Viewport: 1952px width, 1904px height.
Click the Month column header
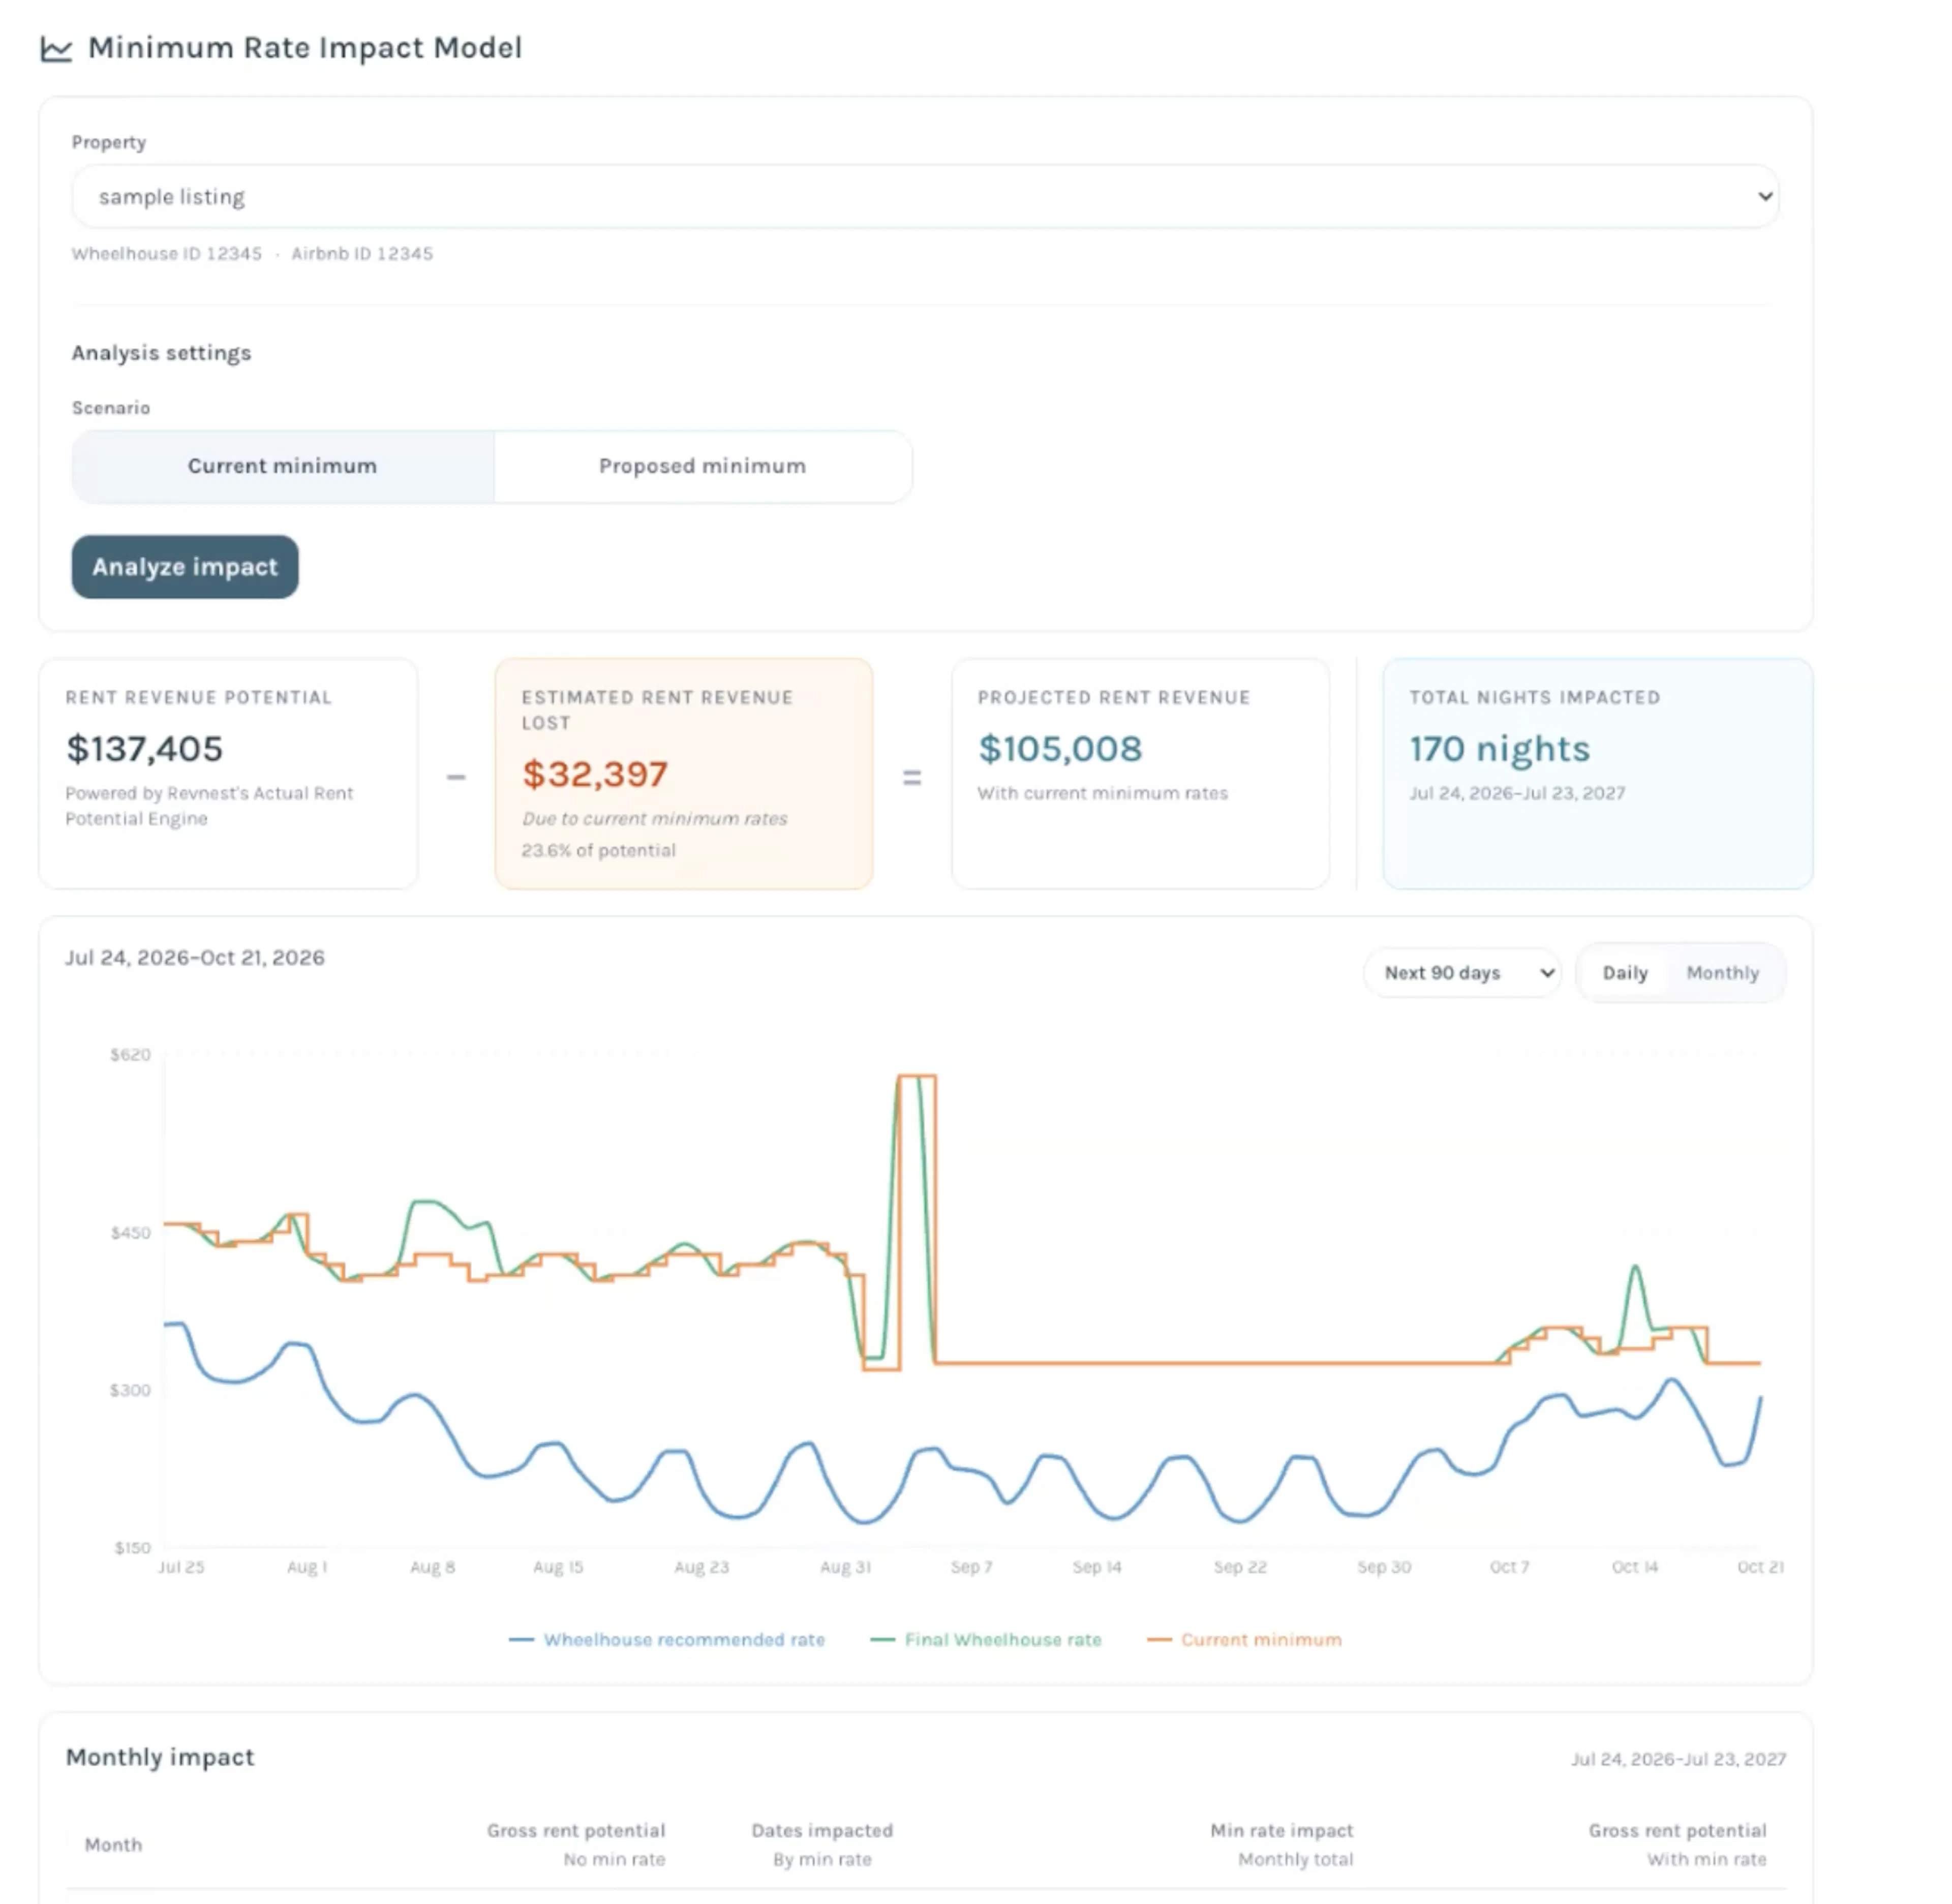(113, 1845)
